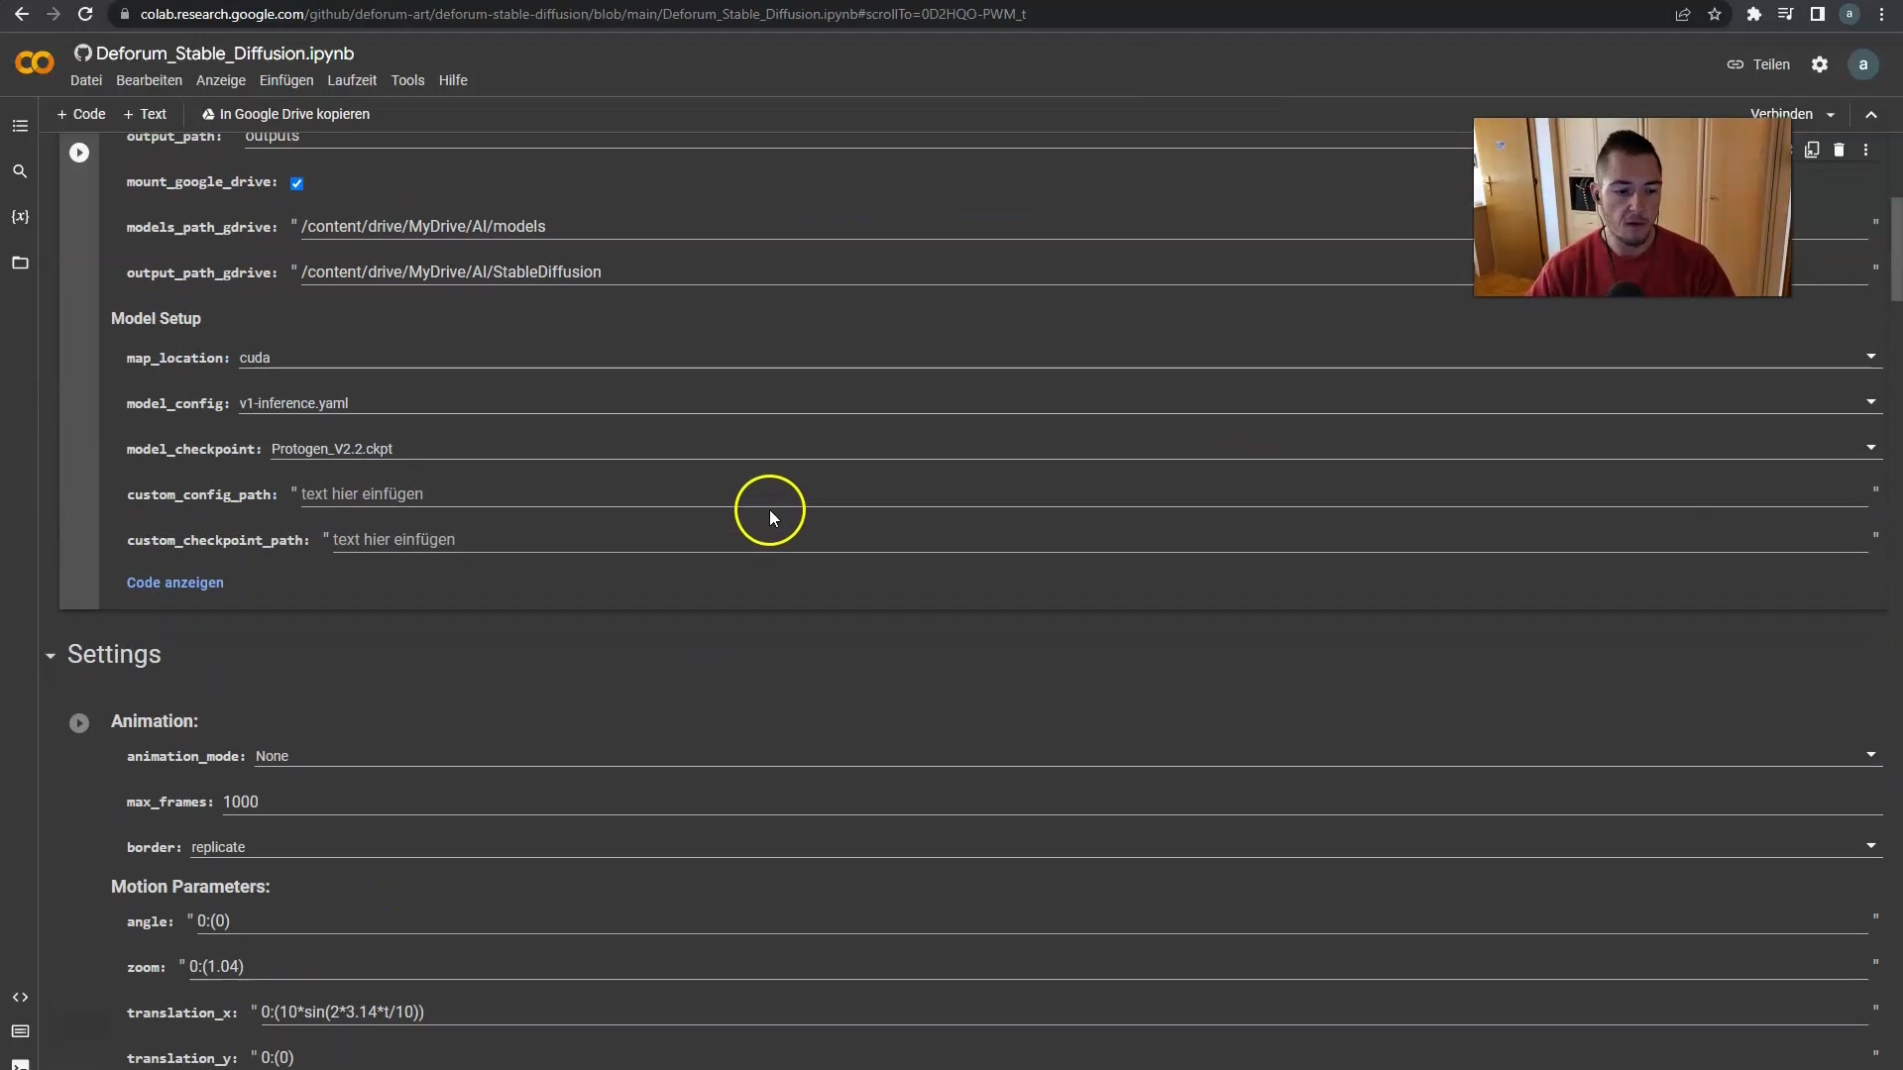The image size is (1903, 1070).
Task: Open Colab settings gear
Action: coord(1820,64)
